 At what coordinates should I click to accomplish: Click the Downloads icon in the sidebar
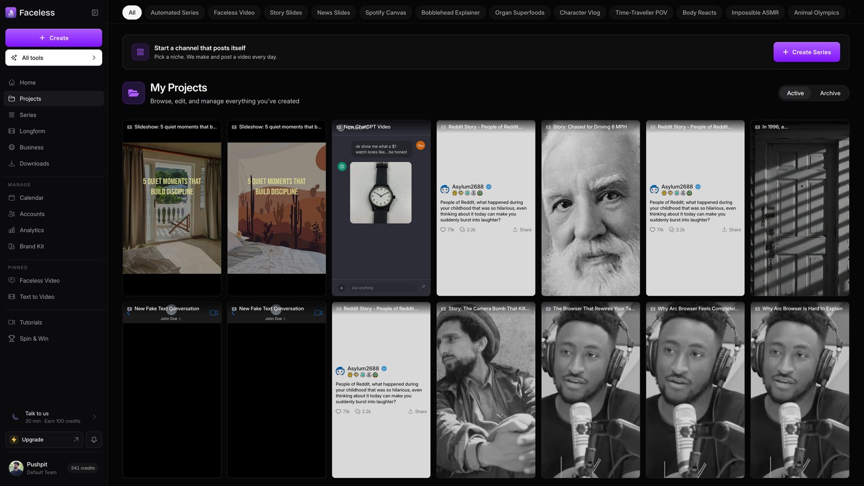pos(12,164)
